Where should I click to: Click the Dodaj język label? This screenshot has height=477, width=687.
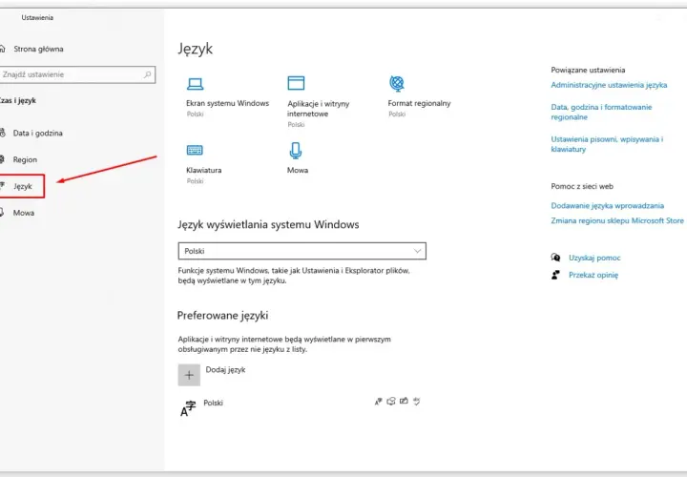(x=225, y=370)
